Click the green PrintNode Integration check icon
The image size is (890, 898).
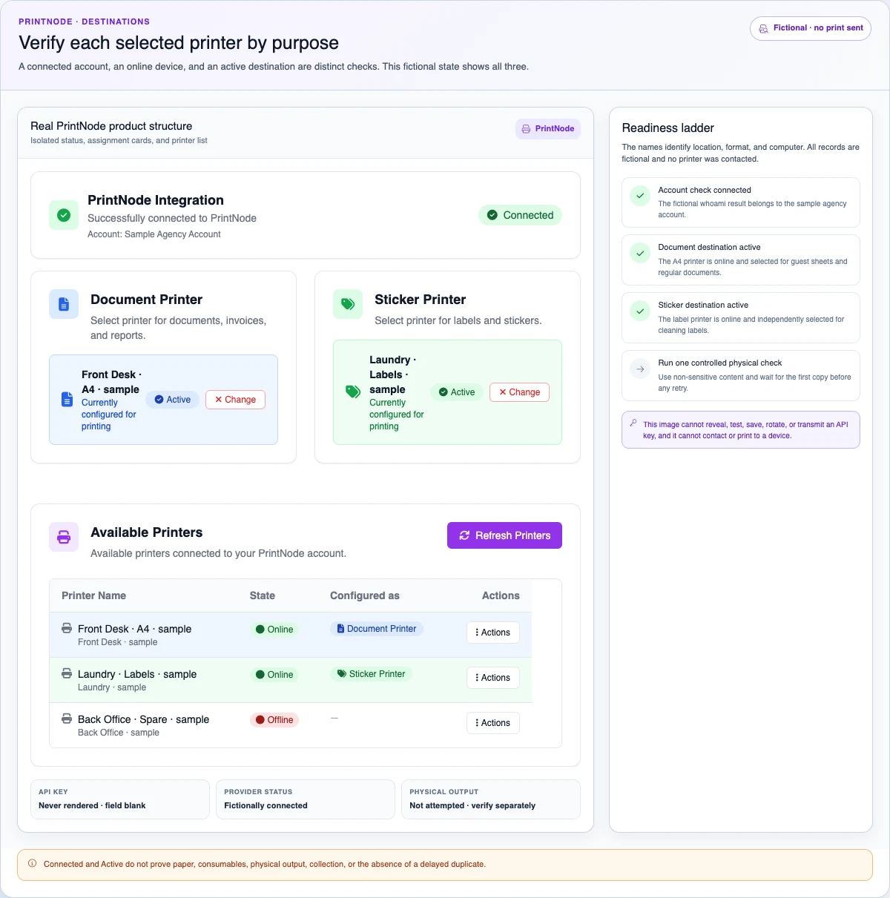pyautogui.click(x=64, y=215)
